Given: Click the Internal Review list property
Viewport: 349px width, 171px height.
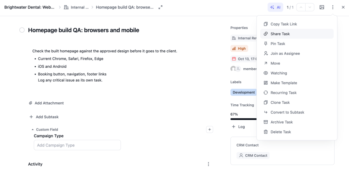Looking at the screenshot, I should (x=244, y=38).
